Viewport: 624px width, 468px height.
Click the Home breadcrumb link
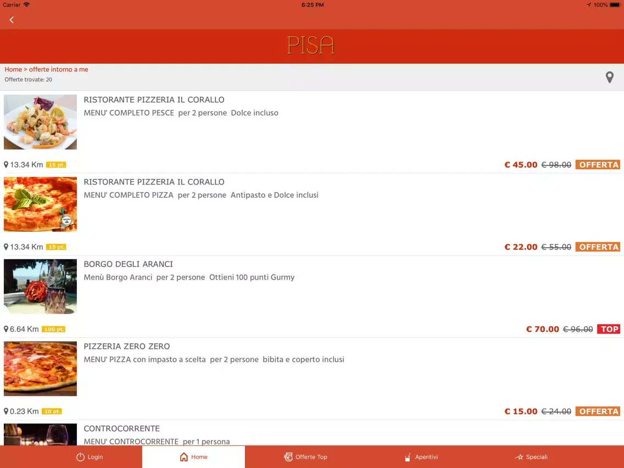13,69
